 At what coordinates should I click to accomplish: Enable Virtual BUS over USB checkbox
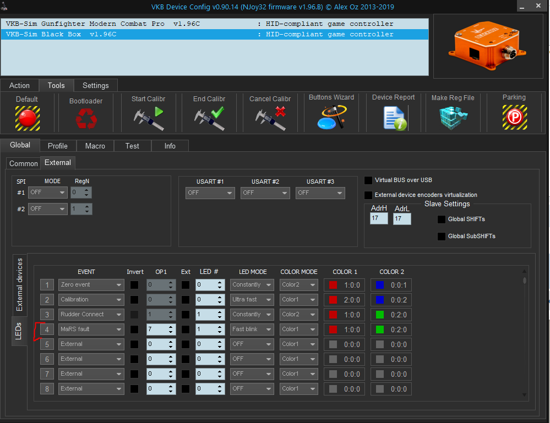tap(368, 180)
